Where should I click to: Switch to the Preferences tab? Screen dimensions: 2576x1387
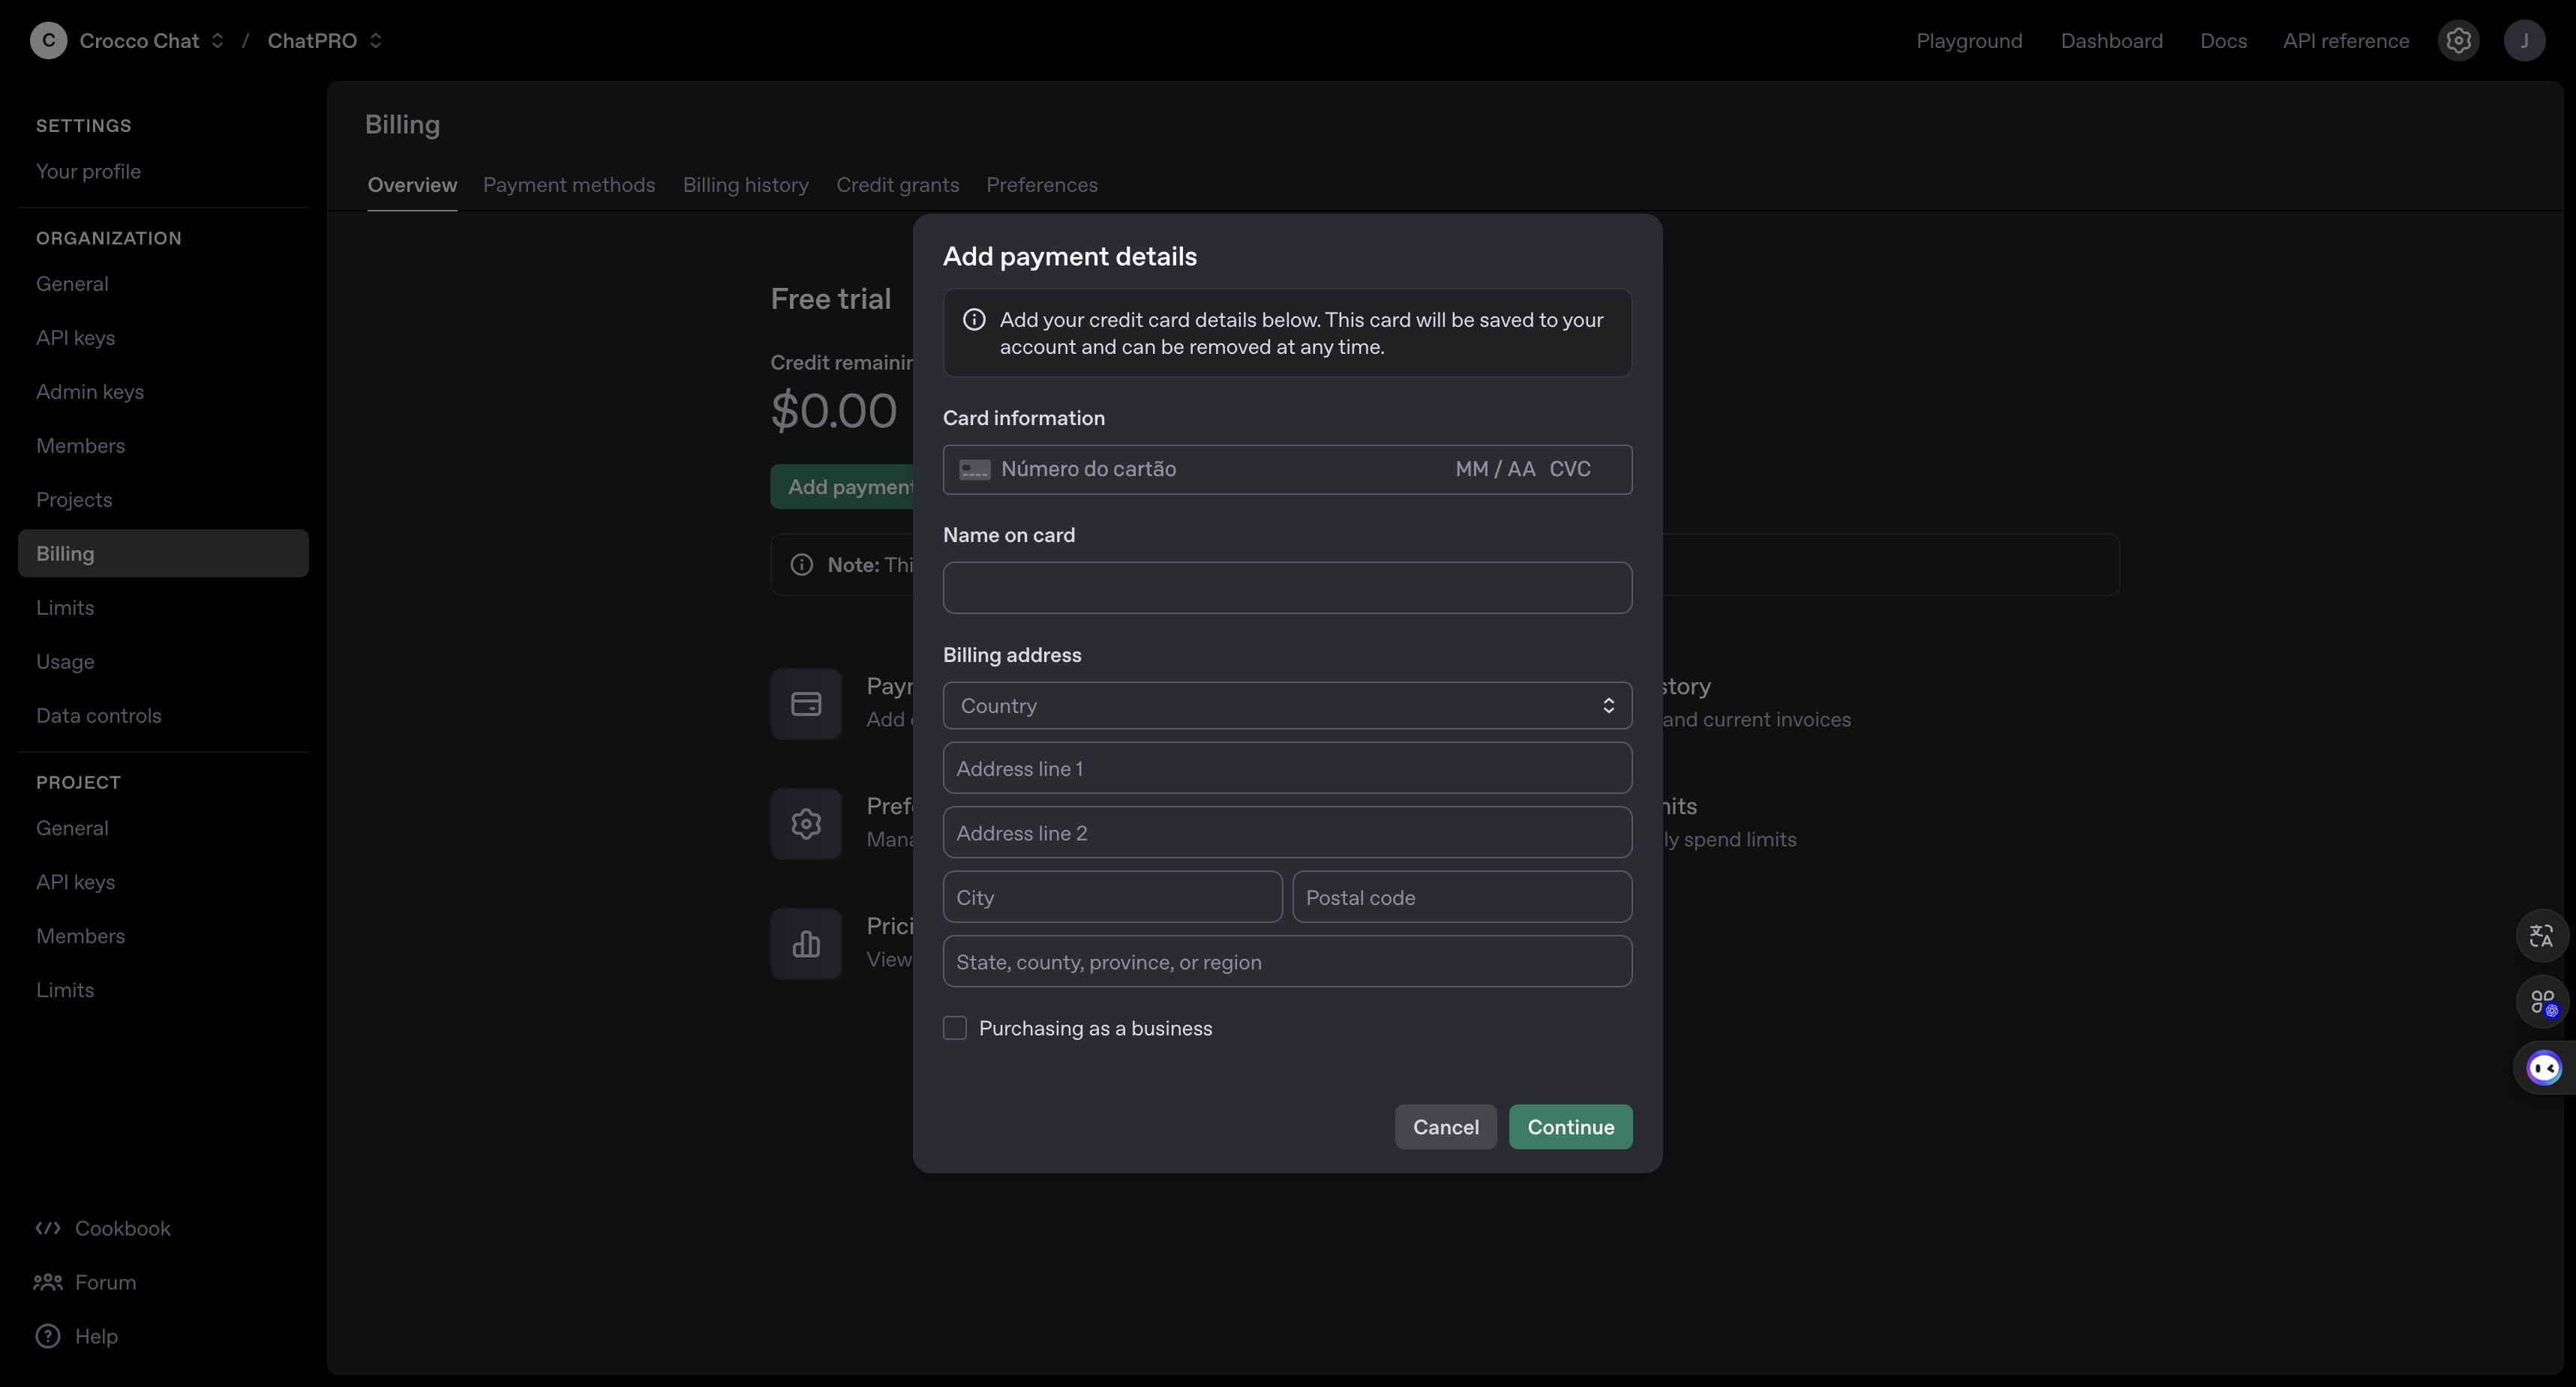(x=1042, y=185)
